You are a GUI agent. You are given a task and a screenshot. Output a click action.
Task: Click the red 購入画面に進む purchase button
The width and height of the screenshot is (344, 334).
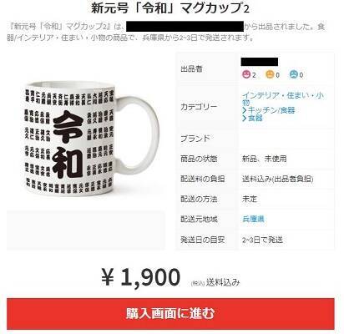point(170,314)
